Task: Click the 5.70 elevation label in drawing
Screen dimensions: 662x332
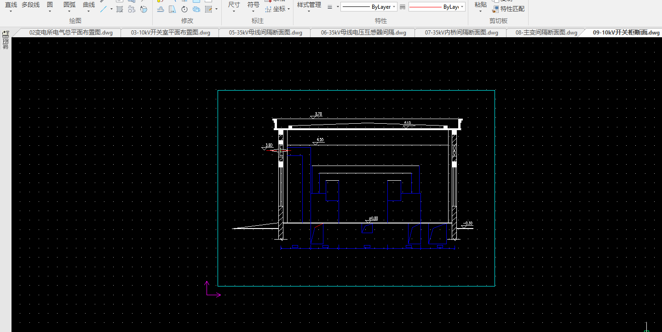Action: pos(318,114)
